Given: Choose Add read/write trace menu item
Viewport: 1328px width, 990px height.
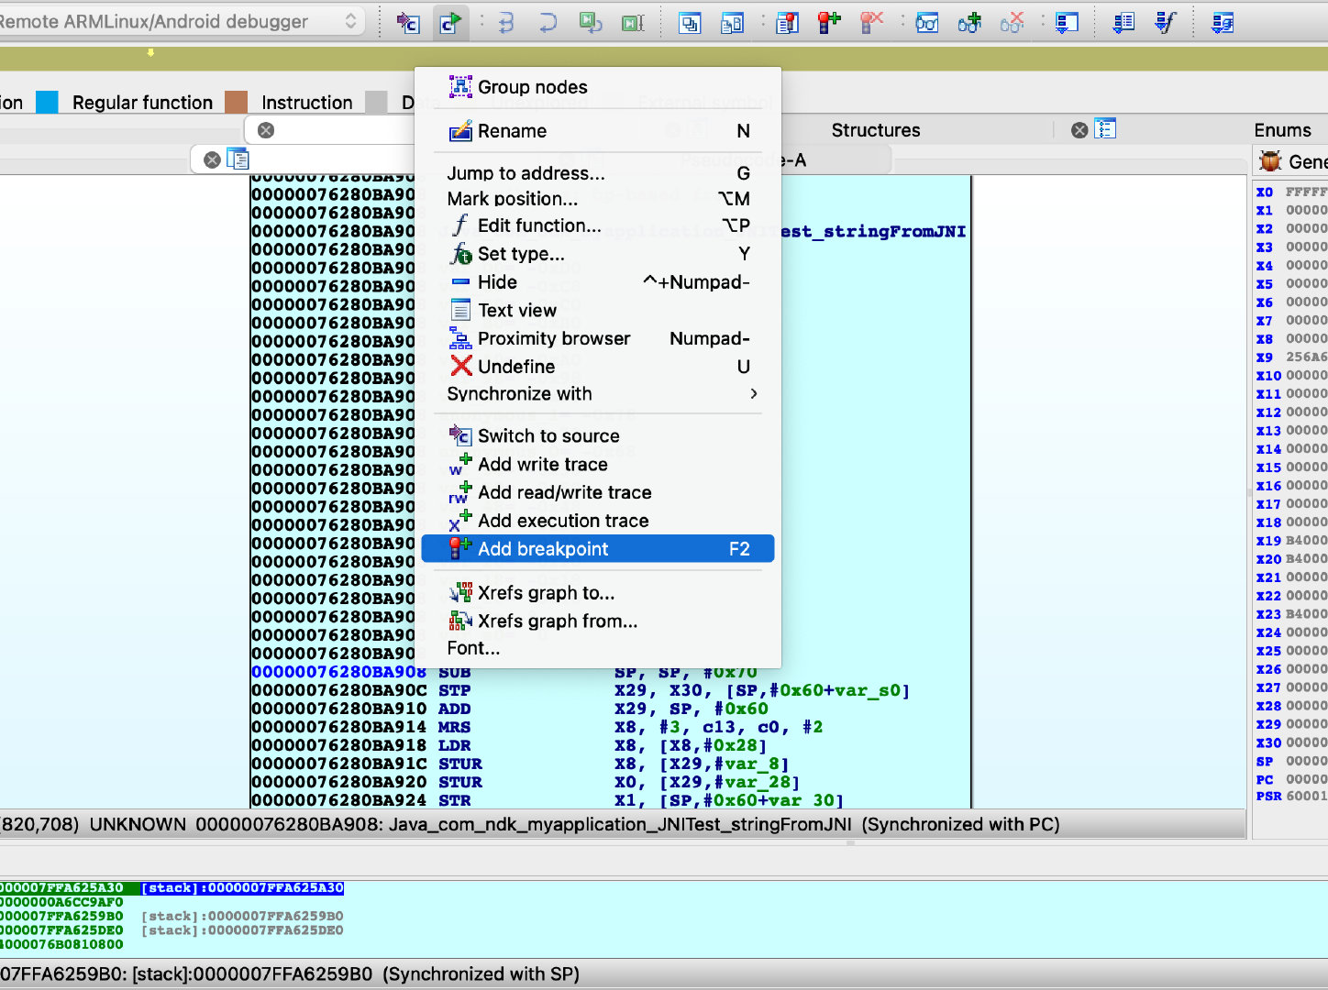Looking at the screenshot, I should pos(598,493).
